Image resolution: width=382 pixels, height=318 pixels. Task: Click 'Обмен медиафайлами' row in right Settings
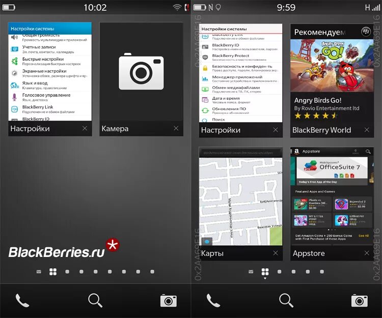(241, 89)
